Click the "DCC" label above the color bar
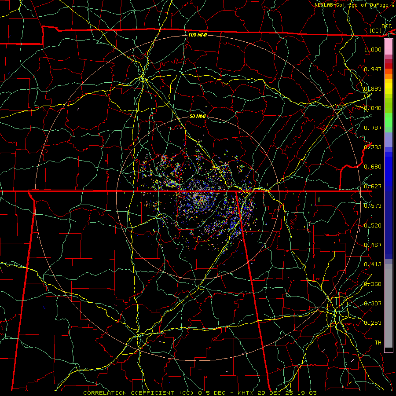Viewport: 396px width, 396px height. [x=386, y=26]
